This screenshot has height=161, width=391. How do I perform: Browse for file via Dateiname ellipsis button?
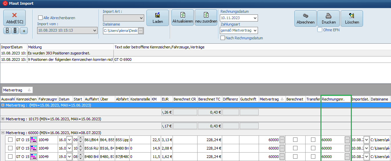[x=141, y=31]
